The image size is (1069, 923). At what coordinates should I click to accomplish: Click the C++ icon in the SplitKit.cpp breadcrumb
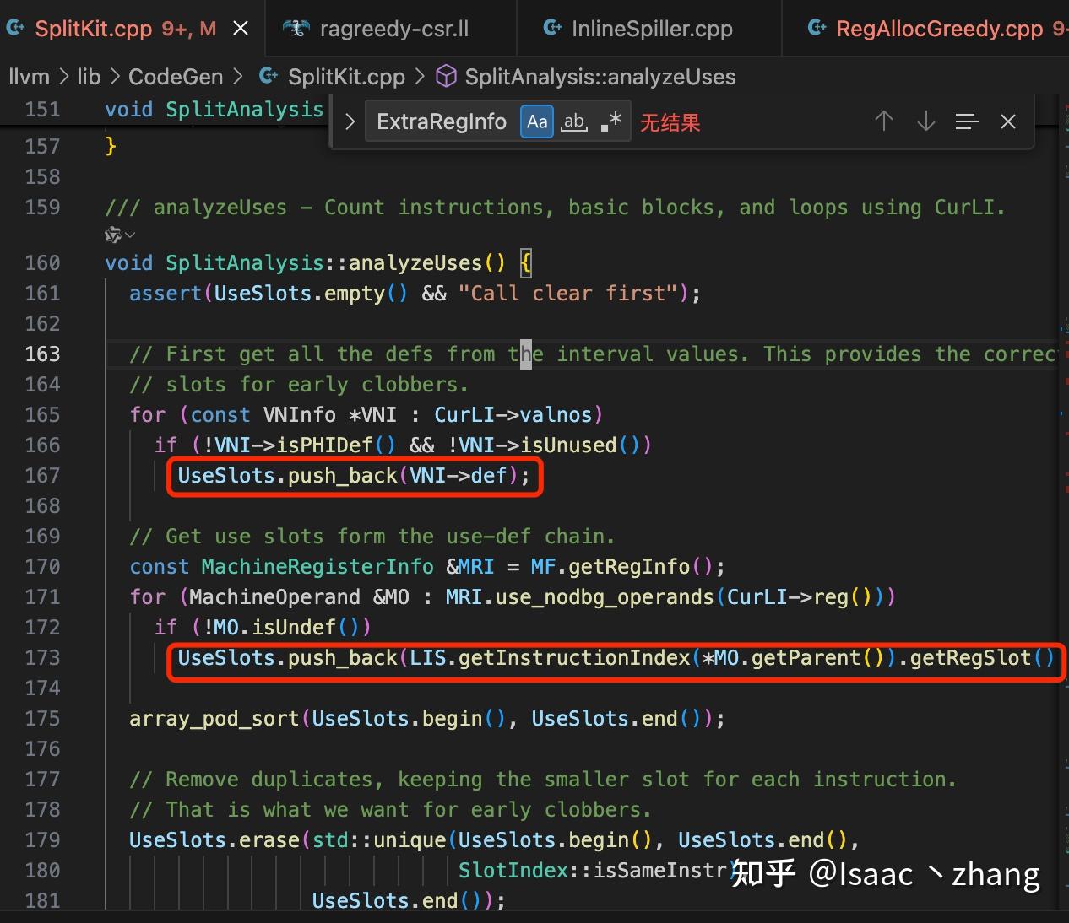point(268,76)
